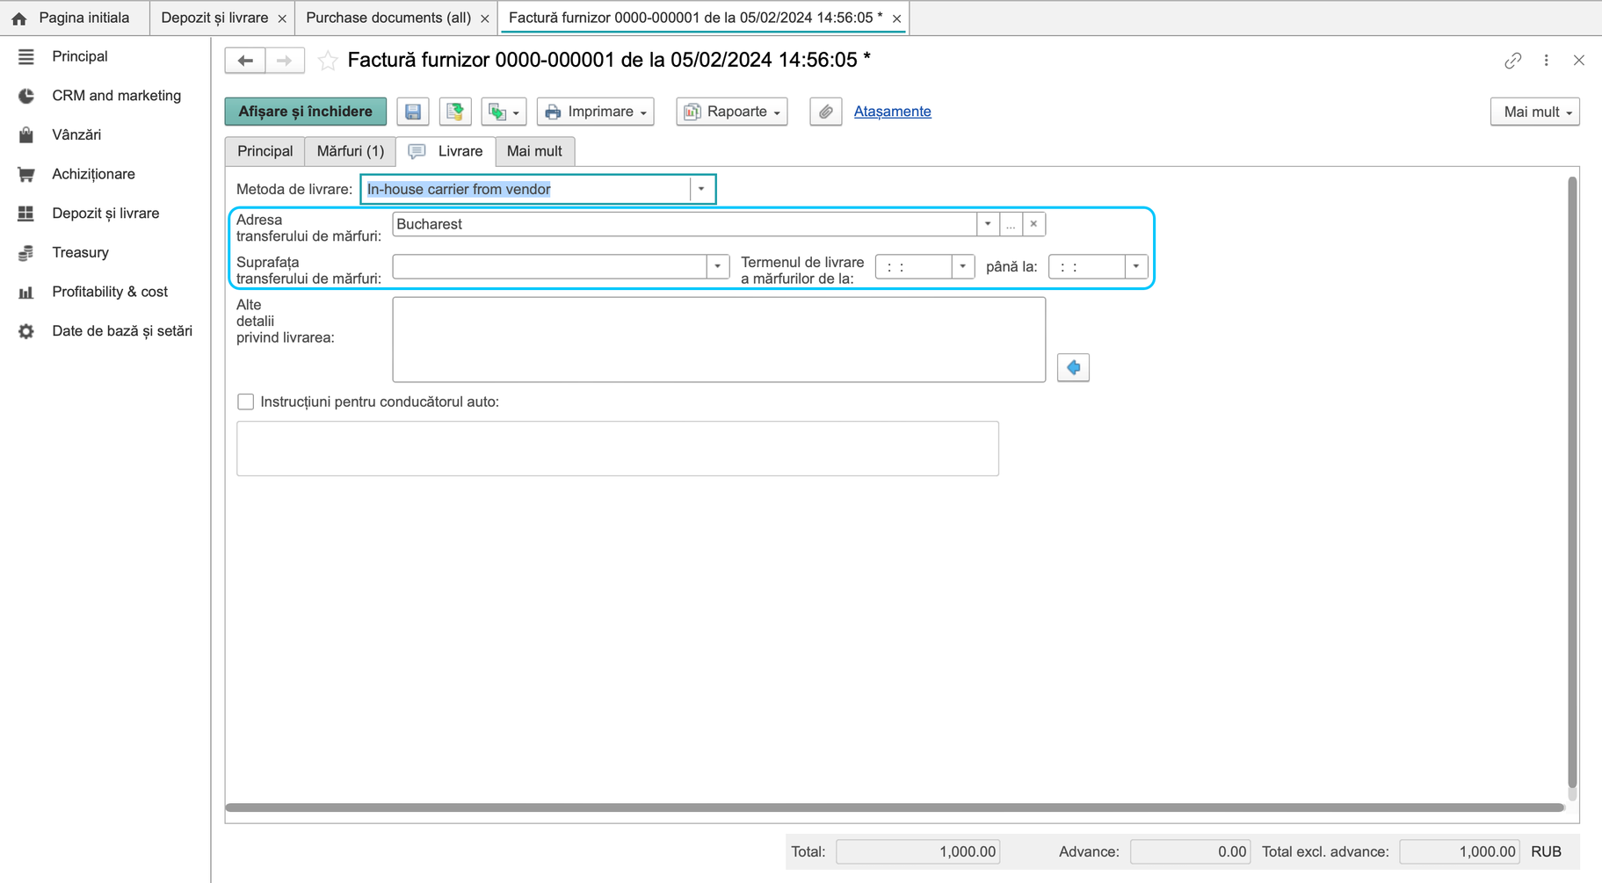The image size is (1602, 883).
Task: Open the create-based-on dropdown icon
Action: pyautogui.click(x=504, y=112)
